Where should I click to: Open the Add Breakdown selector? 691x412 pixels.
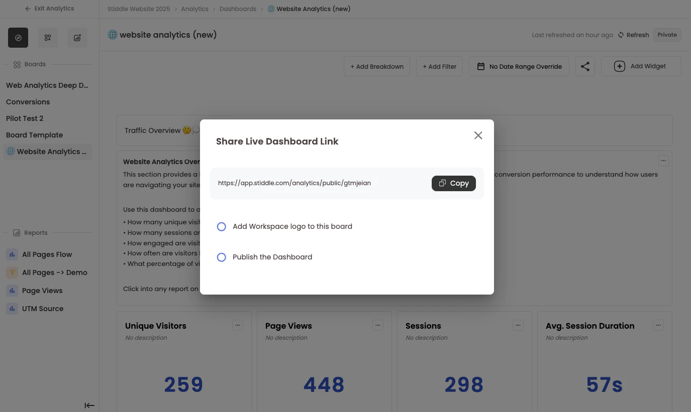pos(377,66)
